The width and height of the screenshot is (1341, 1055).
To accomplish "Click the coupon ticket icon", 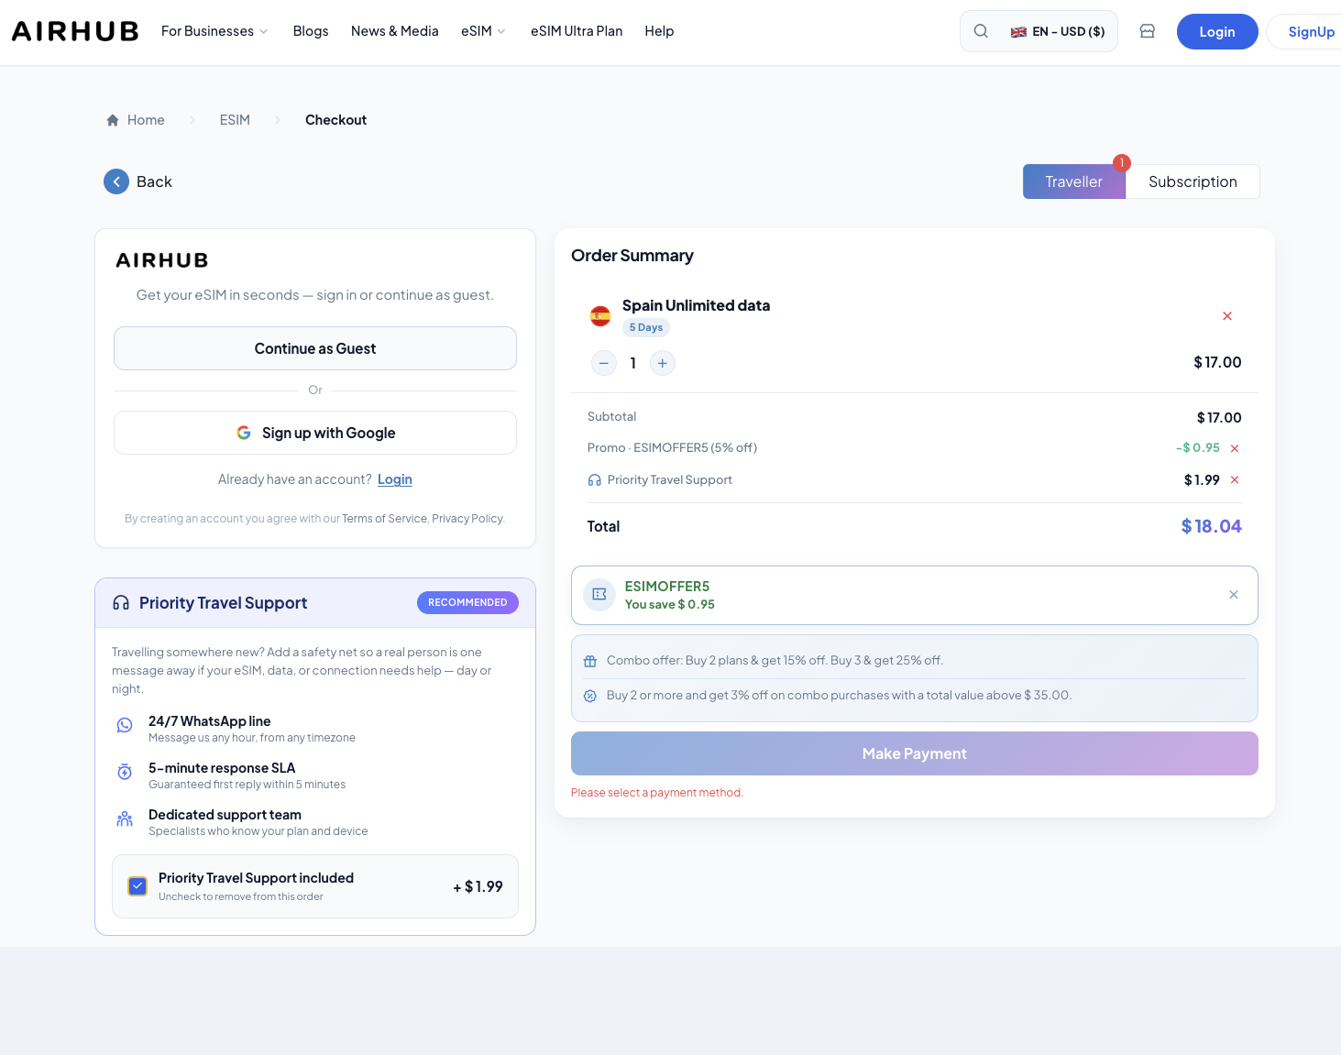I will click(x=599, y=594).
